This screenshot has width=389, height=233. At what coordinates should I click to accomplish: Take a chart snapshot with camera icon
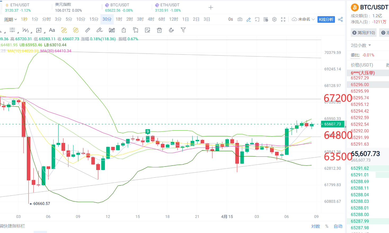tap(240, 19)
